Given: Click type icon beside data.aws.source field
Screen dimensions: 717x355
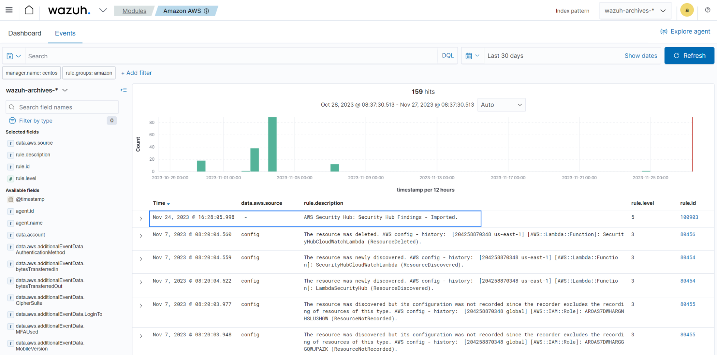Looking at the screenshot, I should [x=10, y=143].
